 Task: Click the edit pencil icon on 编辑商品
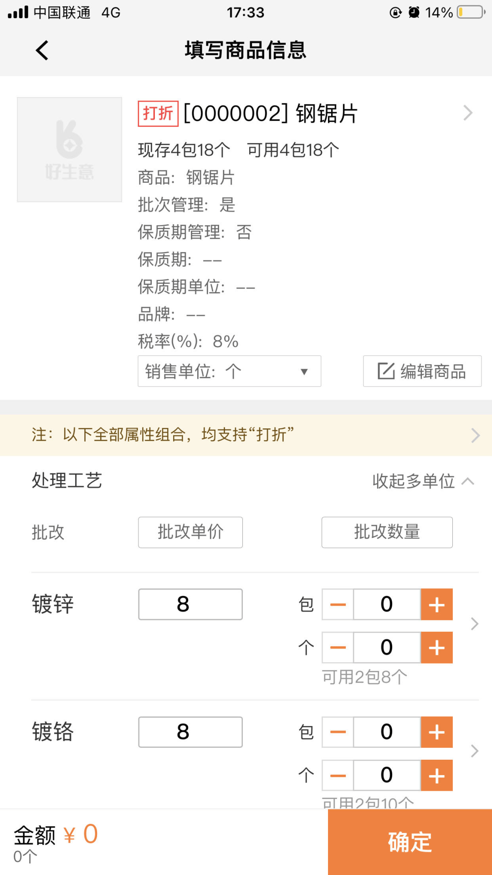point(387,371)
